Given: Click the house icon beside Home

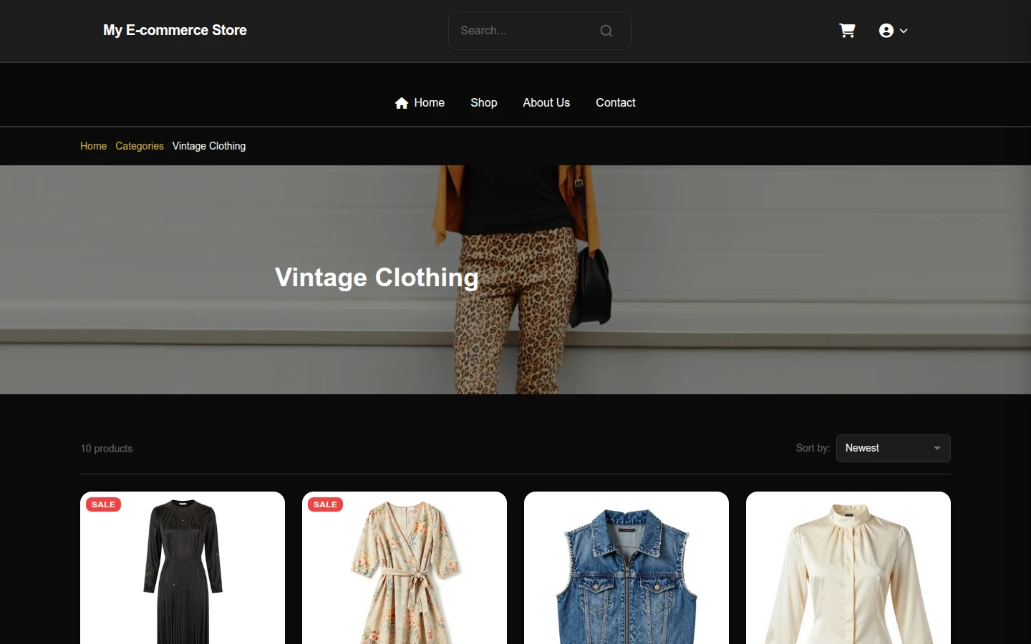Looking at the screenshot, I should 402,103.
